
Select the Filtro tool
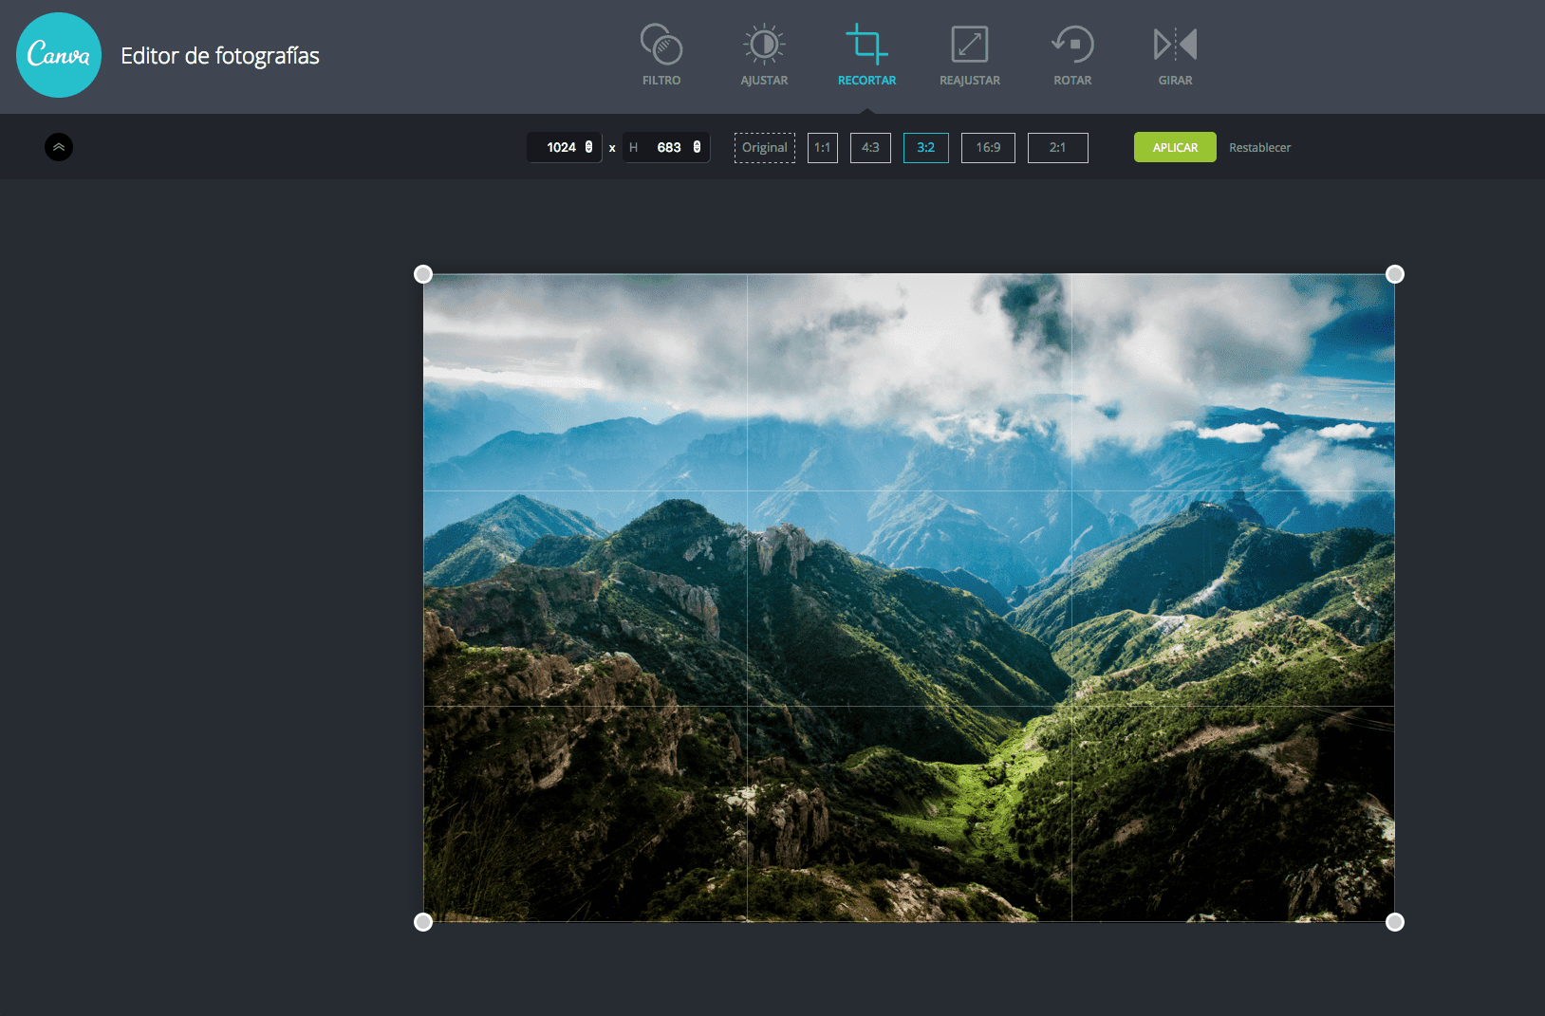[661, 52]
